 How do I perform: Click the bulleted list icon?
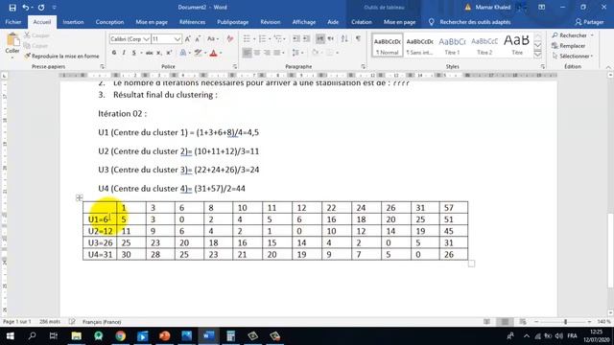coord(247,38)
